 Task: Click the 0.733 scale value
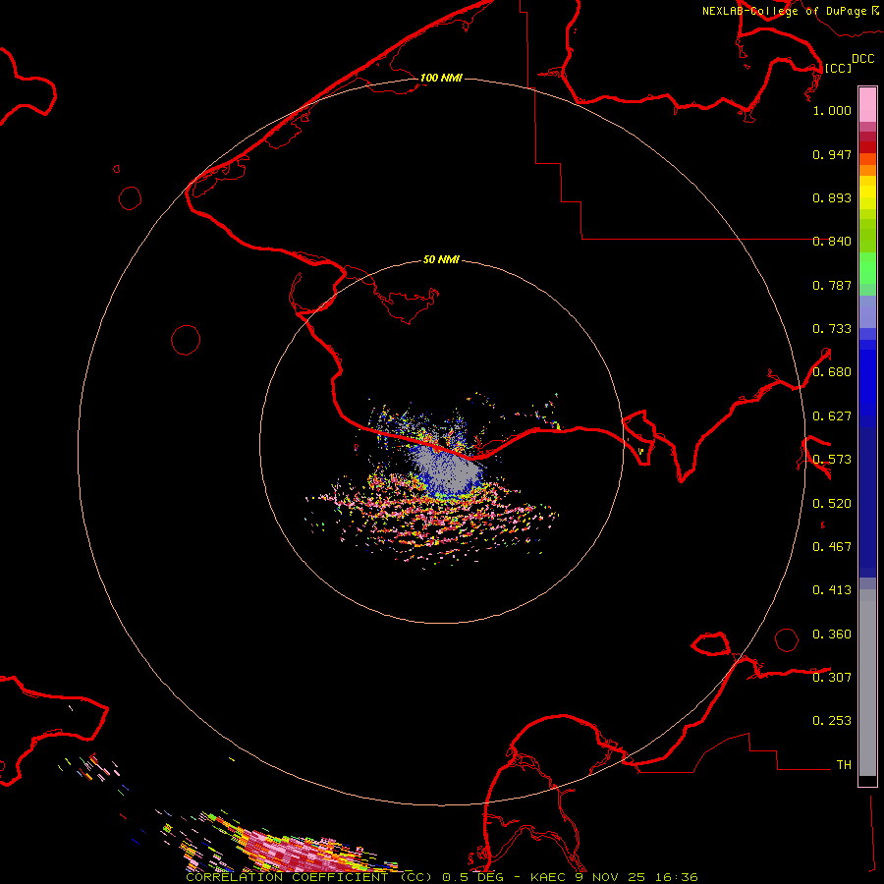click(x=832, y=329)
